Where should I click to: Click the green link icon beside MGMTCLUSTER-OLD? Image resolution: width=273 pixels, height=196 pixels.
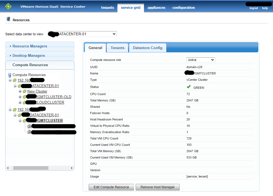point(25,97)
